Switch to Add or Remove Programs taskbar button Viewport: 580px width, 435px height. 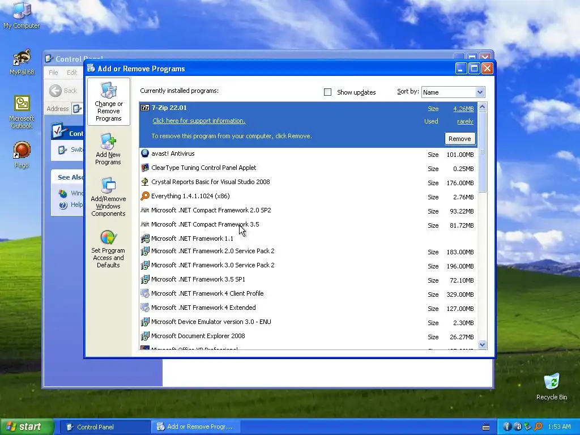(x=196, y=427)
